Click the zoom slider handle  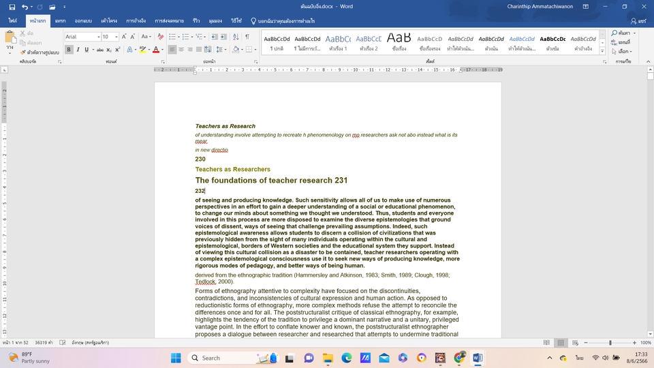click(610, 343)
